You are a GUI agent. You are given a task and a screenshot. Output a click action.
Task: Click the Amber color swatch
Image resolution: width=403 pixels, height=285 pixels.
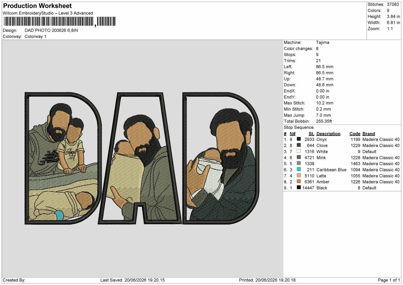(x=299, y=181)
